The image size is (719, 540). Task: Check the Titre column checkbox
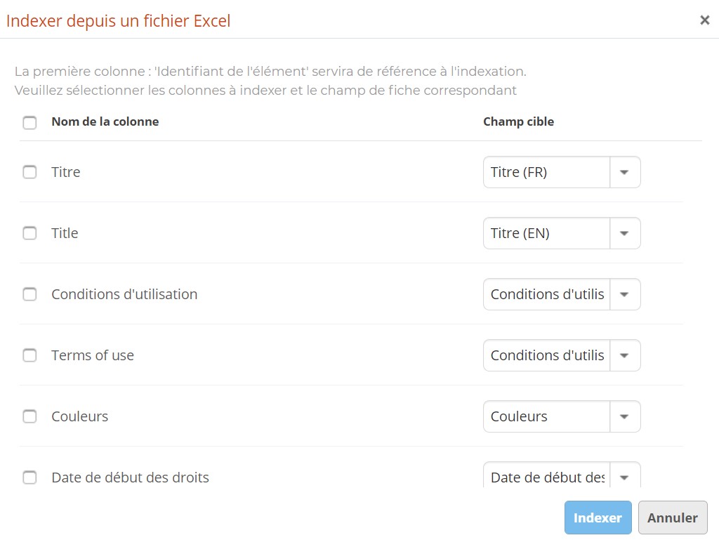[x=29, y=172]
